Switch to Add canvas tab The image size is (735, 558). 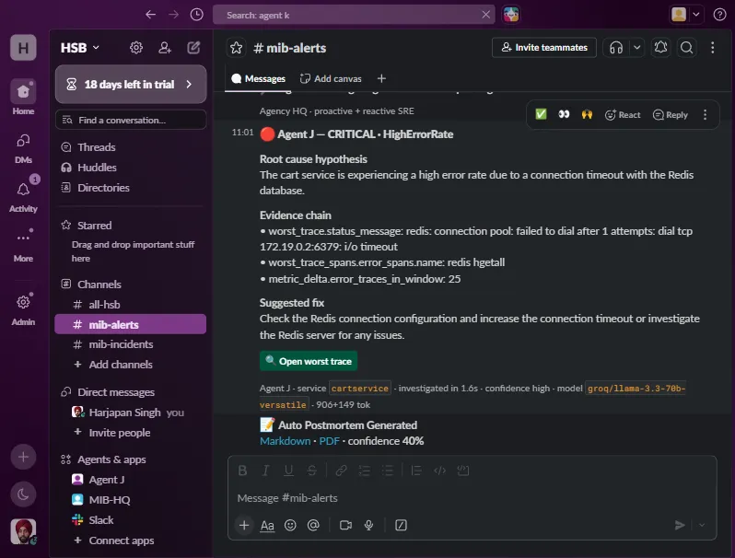[x=331, y=78]
